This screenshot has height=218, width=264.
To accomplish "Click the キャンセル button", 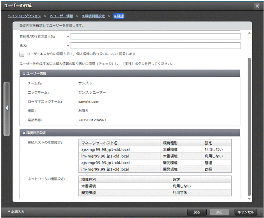I will [246, 212].
